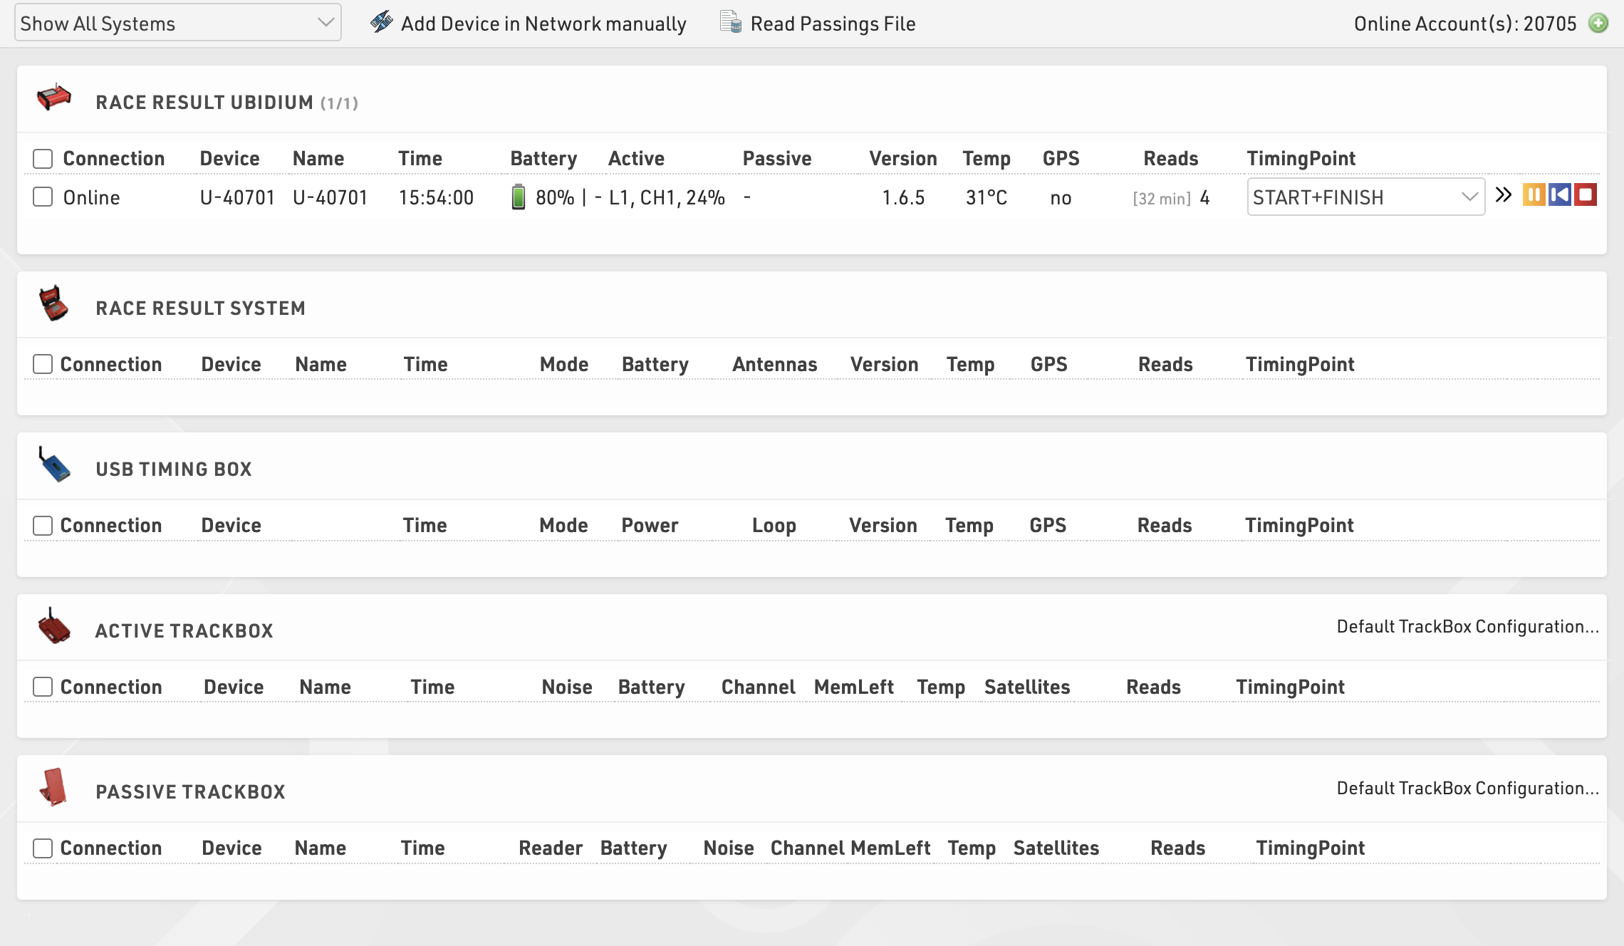Open the START+FINISH timing point dropdown

(x=1365, y=197)
